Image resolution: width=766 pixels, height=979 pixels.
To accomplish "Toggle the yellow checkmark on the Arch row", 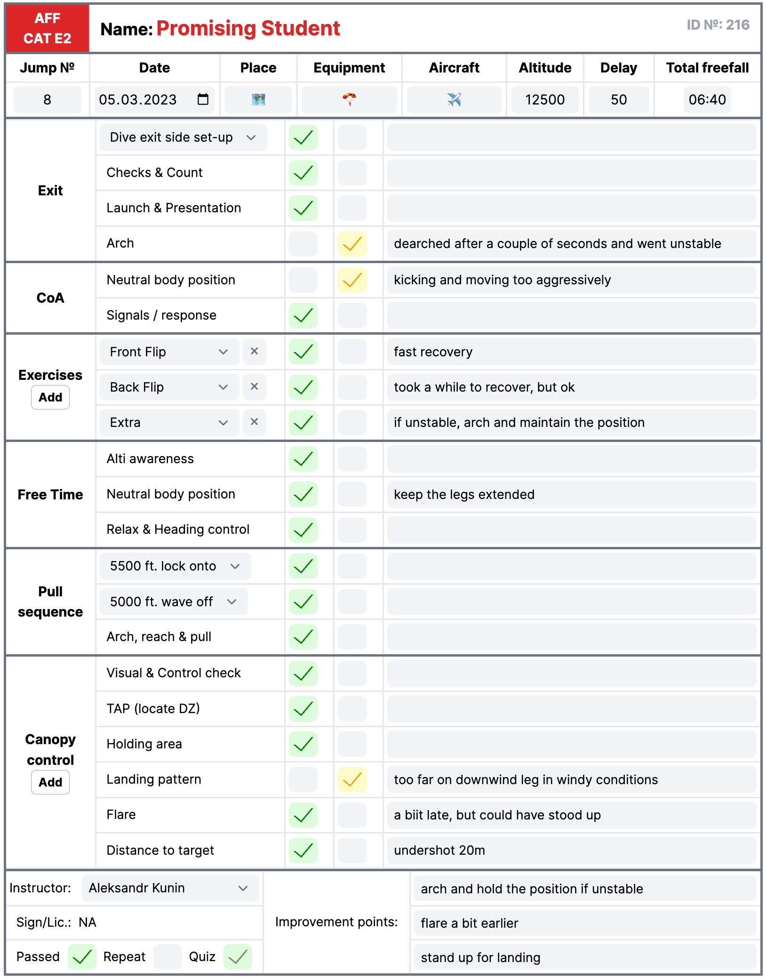I will [x=352, y=243].
